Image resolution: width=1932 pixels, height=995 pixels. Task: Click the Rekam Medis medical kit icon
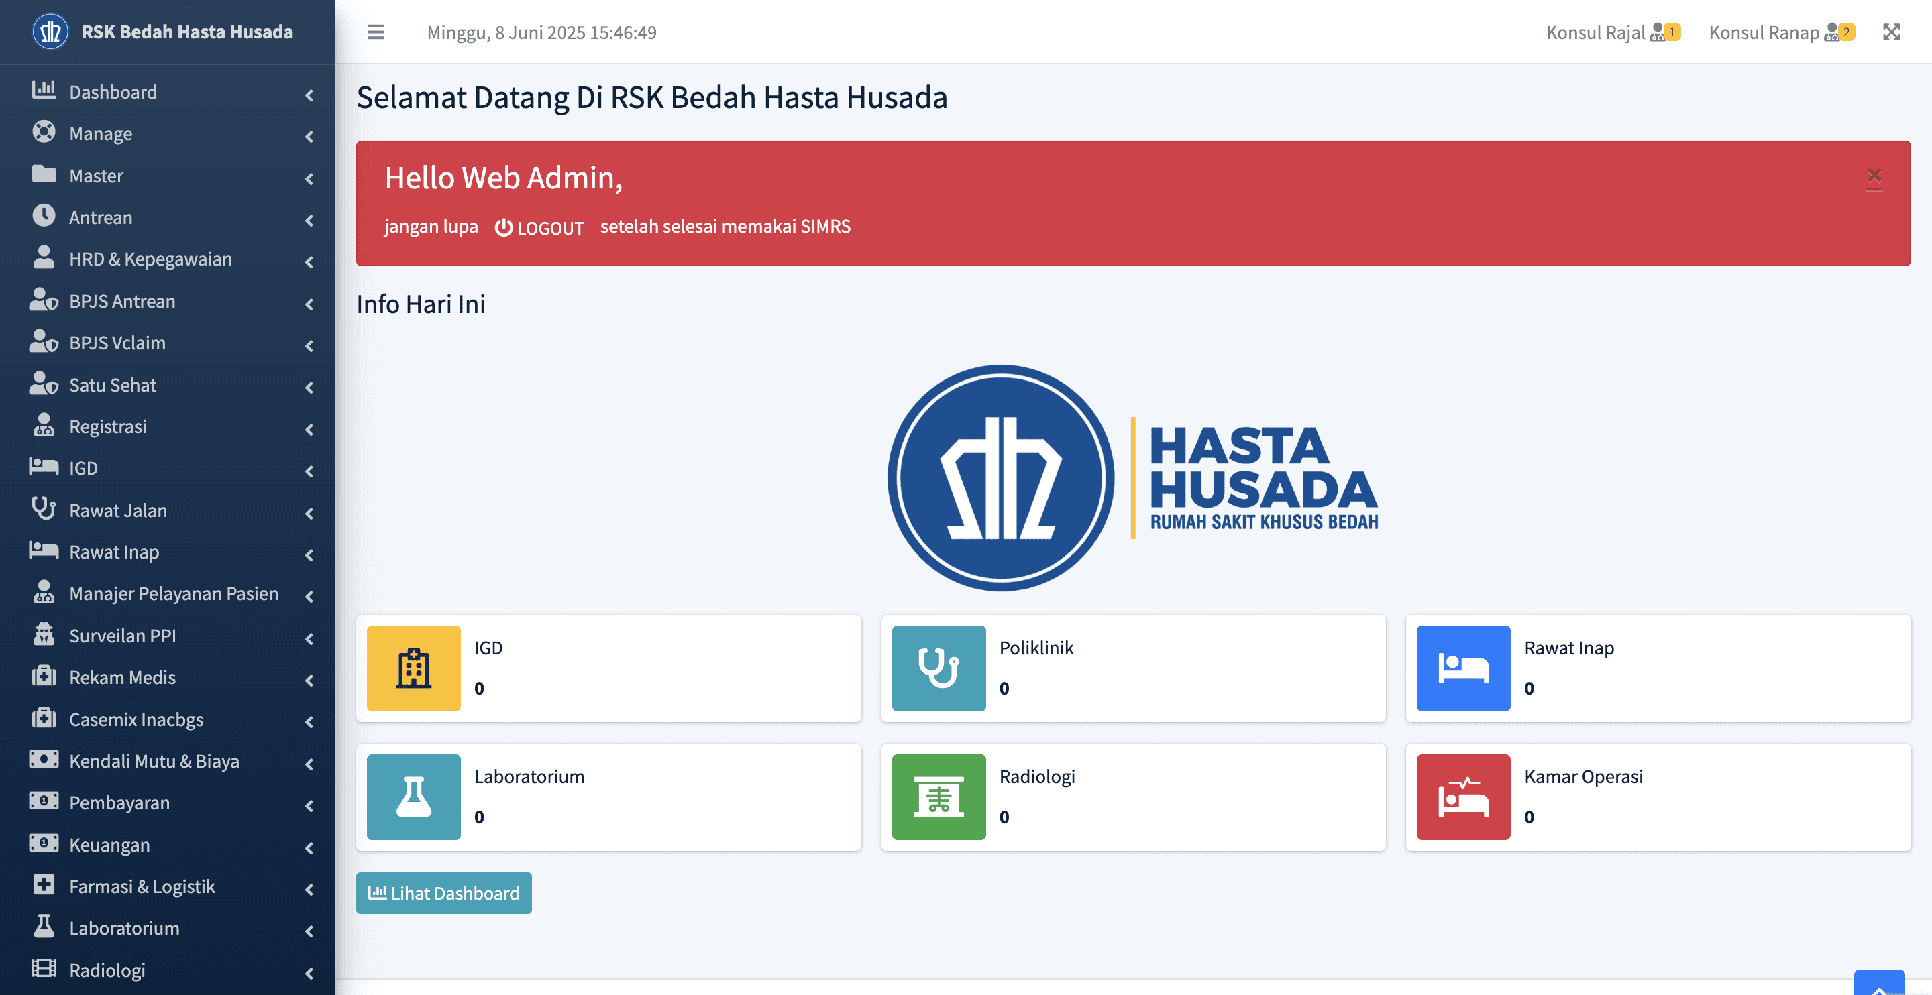pyautogui.click(x=44, y=676)
